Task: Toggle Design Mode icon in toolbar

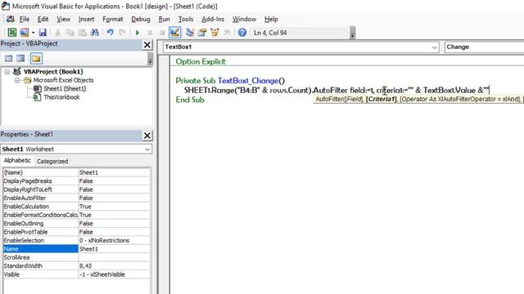Action: click(174, 33)
